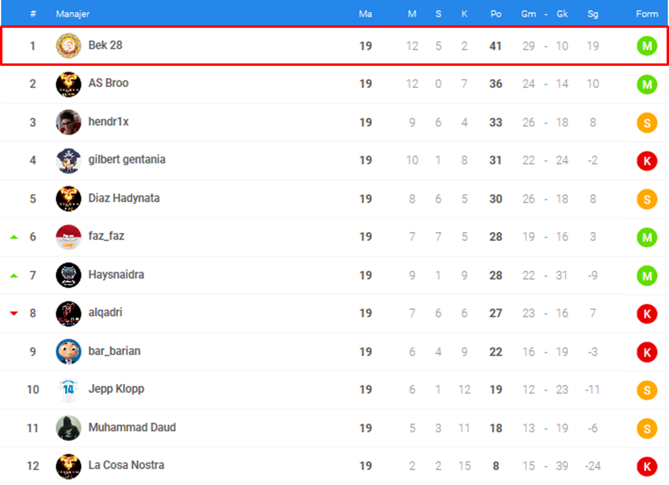The image size is (669, 485).
Task: Click green up arrow beside rank 6
Action: pos(14,237)
